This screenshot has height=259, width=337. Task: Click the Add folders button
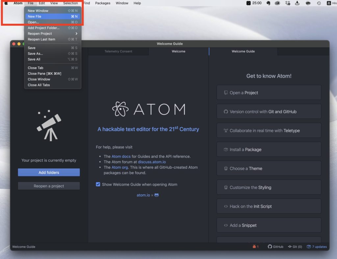pos(49,172)
